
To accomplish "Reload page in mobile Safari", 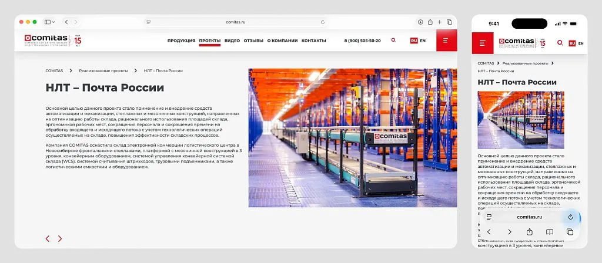I will (570, 217).
